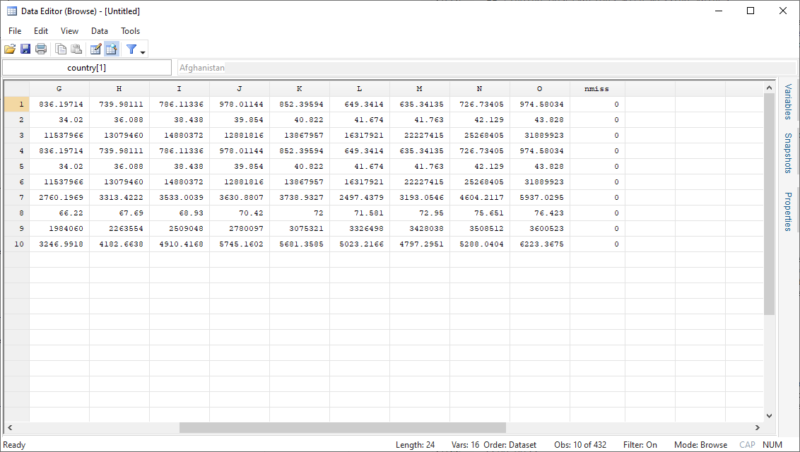Image resolution: width=800 pixels, height=452 pixels.
Task: Select column header G
Action: click(x=59, y=89)
